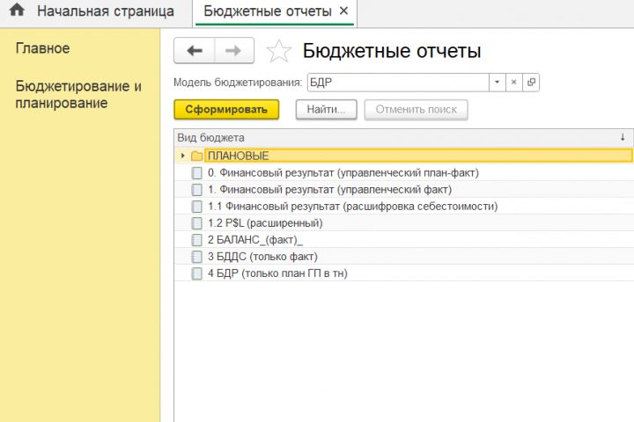Open the Home page via house icon
The image size is (634, 422).
[17, 10]
